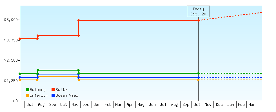Click the Jun month on the timeline
The width and height of the screenshot is (276, 112).
pyautogui.click(x=152, y=105)
